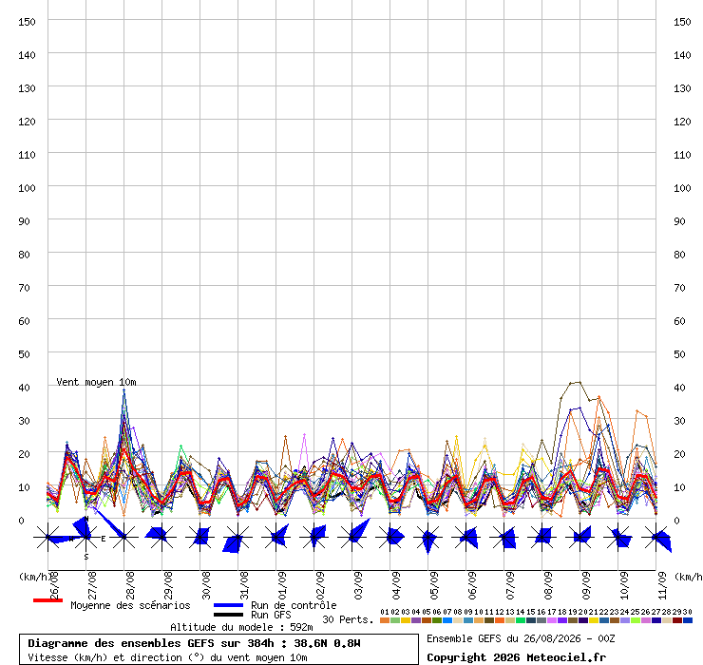Viewport: 703px width, 665px height.
Task: Select the perturbation 14 bright green swatch
Action: (x=521, y=620)
